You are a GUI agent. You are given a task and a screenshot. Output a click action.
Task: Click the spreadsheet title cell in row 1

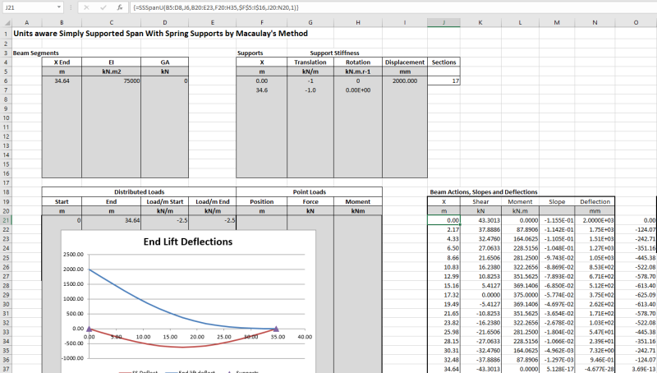[160, 34]
